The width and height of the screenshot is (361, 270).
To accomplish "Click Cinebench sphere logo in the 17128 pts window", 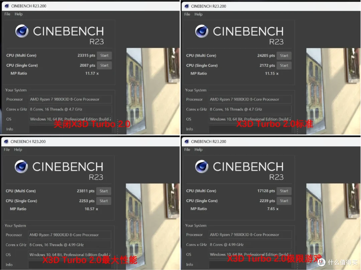I will (202, 167).
